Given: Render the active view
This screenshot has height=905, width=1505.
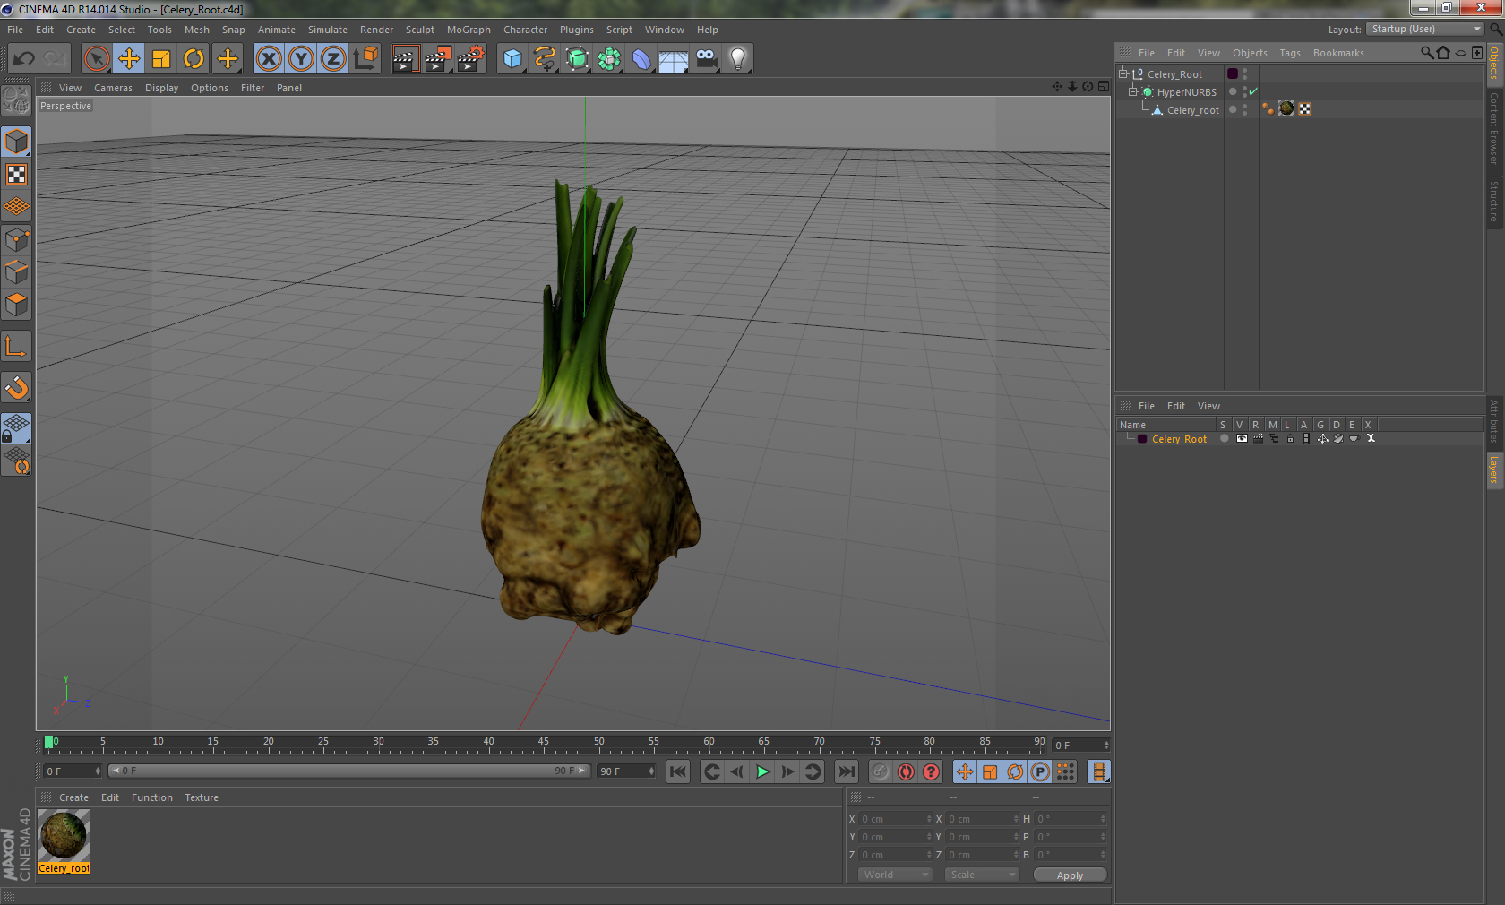Looking at the screenshot, I should (x=405, y=59).
